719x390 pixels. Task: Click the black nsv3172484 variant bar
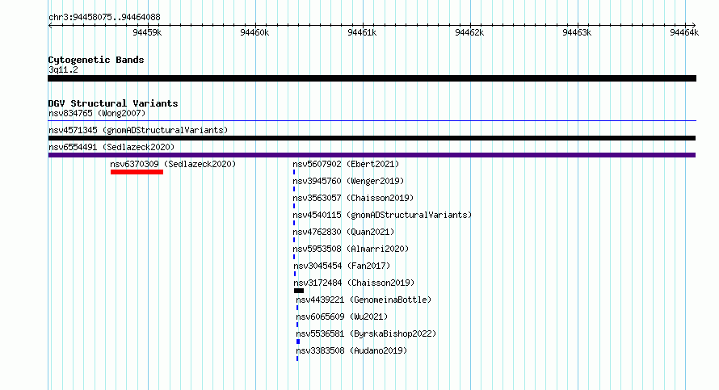coord(299,291)
